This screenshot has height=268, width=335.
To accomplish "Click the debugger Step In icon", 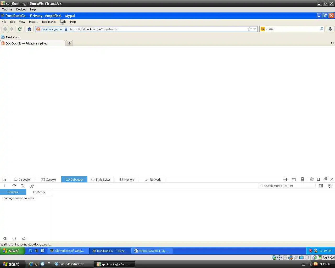I will click(23, 186).
